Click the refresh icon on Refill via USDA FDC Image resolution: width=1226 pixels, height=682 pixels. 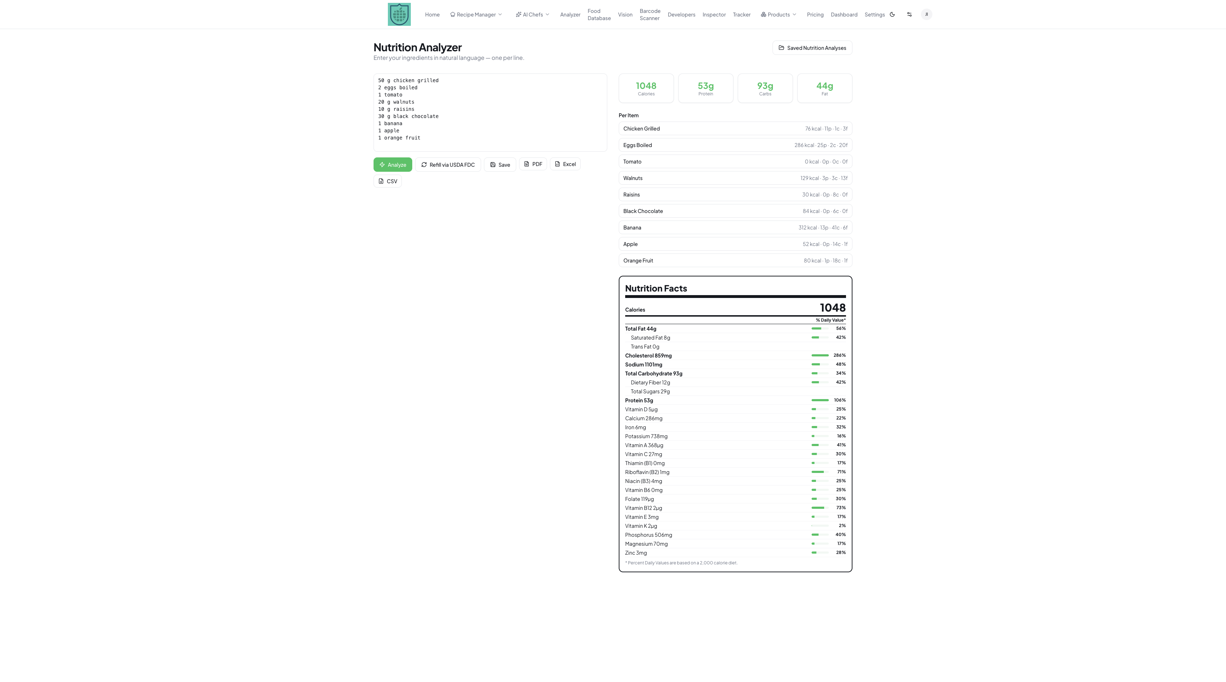pyautogui.click(x=424, y=165)
